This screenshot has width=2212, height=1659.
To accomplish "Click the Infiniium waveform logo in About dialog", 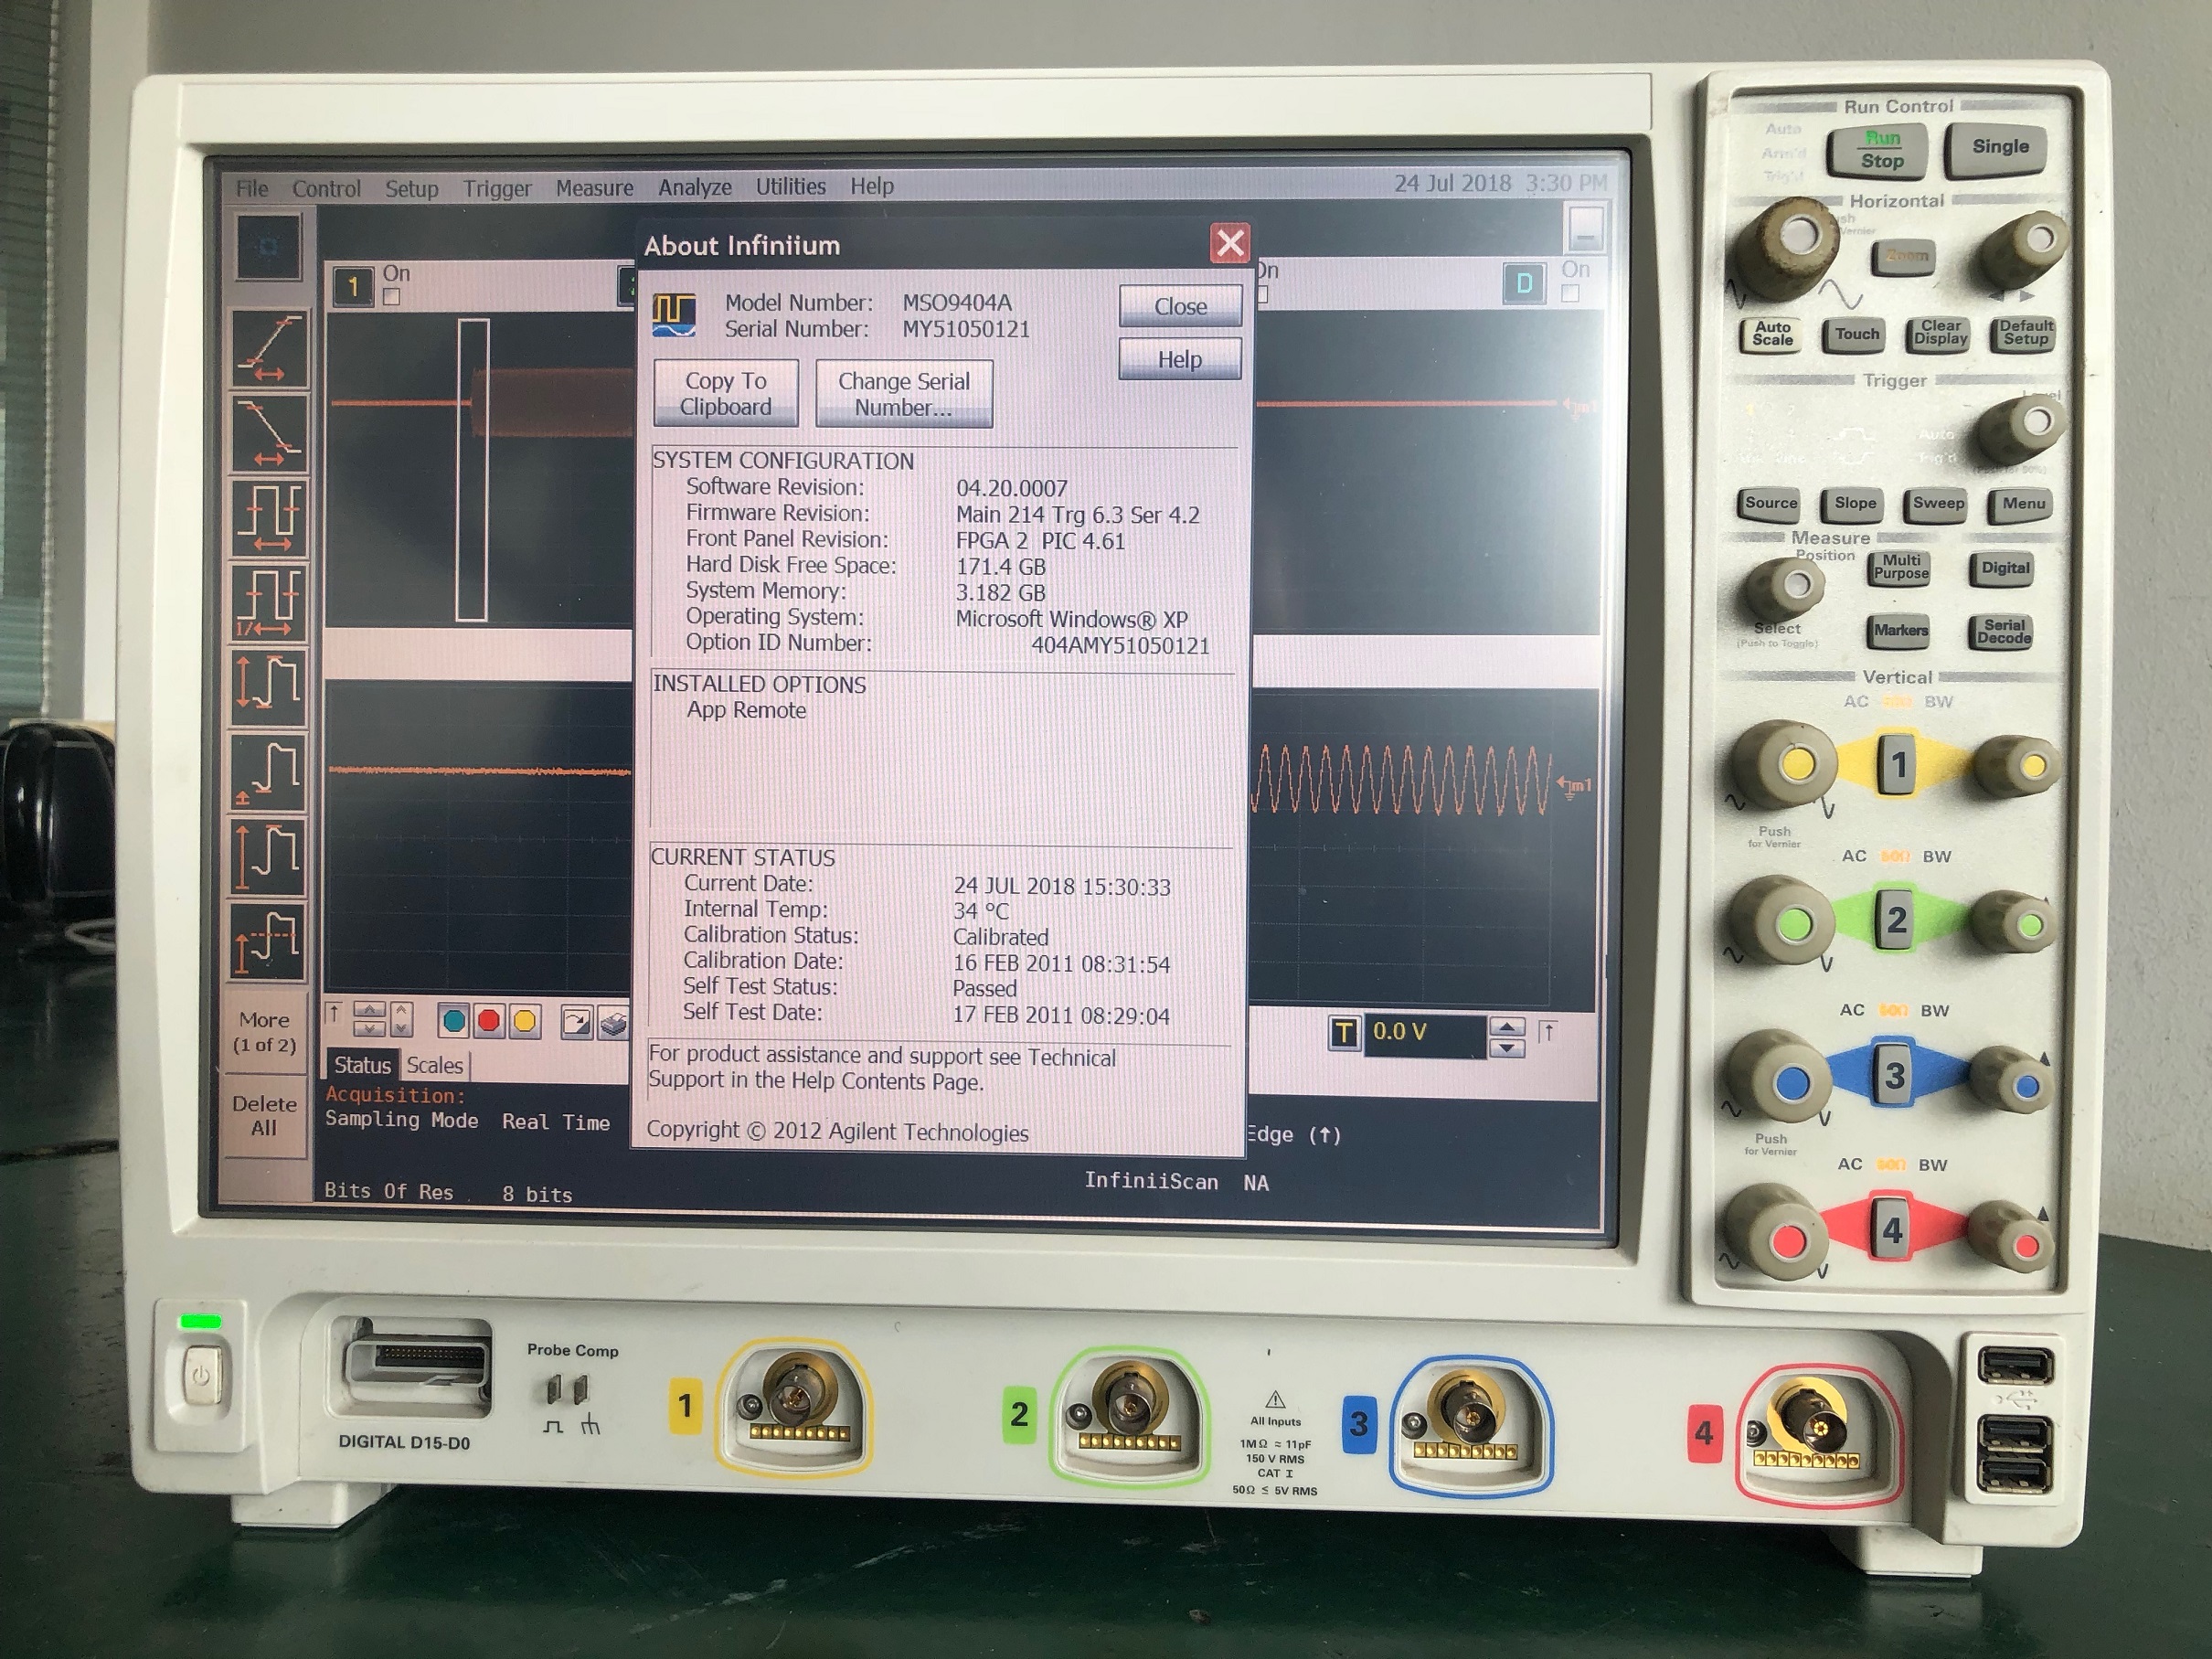I will point(674,314).
